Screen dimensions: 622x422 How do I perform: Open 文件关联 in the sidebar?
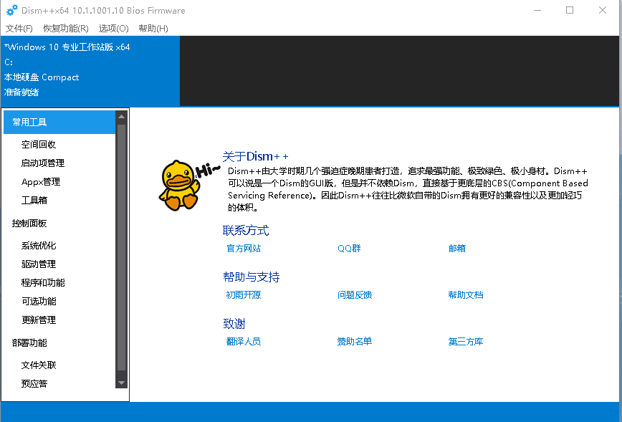click(x=39, y=365)
